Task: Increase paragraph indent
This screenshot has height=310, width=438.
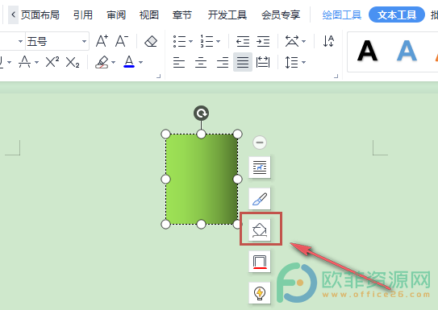Action: pyautogui.click(x=263, y=41)
